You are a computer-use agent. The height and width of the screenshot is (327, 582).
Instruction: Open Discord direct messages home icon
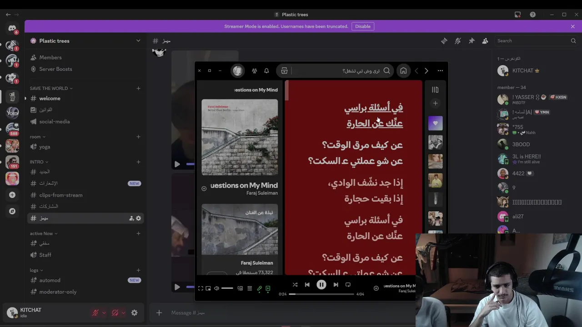pyautogui.click(x=12, y=28)
